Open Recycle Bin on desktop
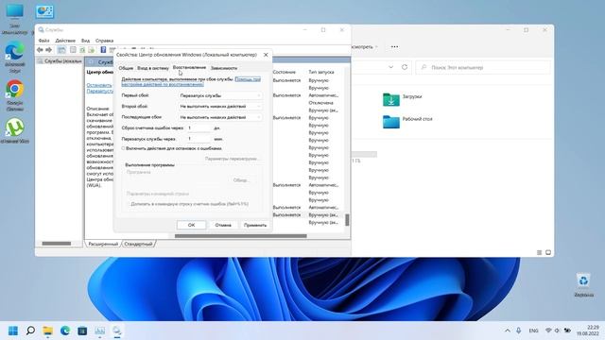This screenshot has height=340, width=605. pos(583,285)
